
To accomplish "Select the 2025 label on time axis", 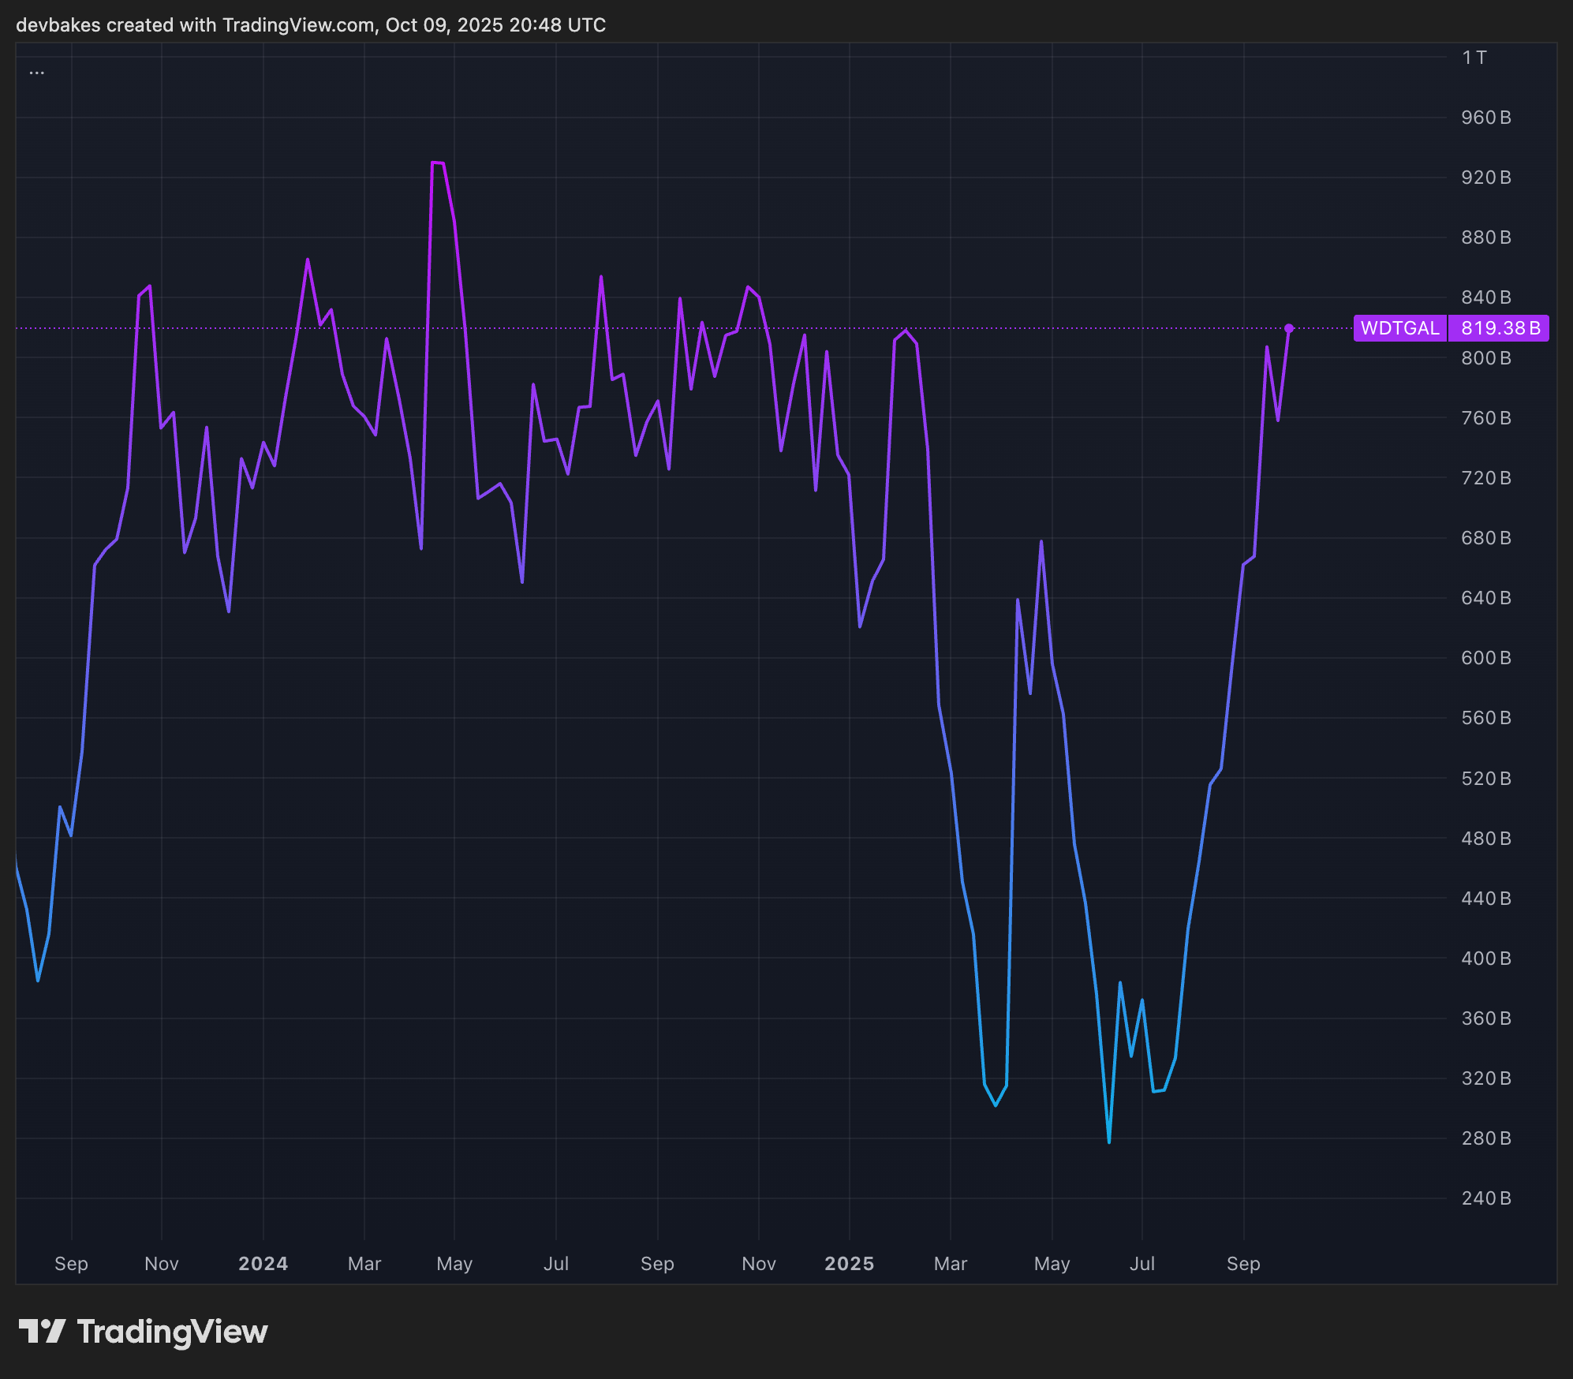I will pos(849,1264).
